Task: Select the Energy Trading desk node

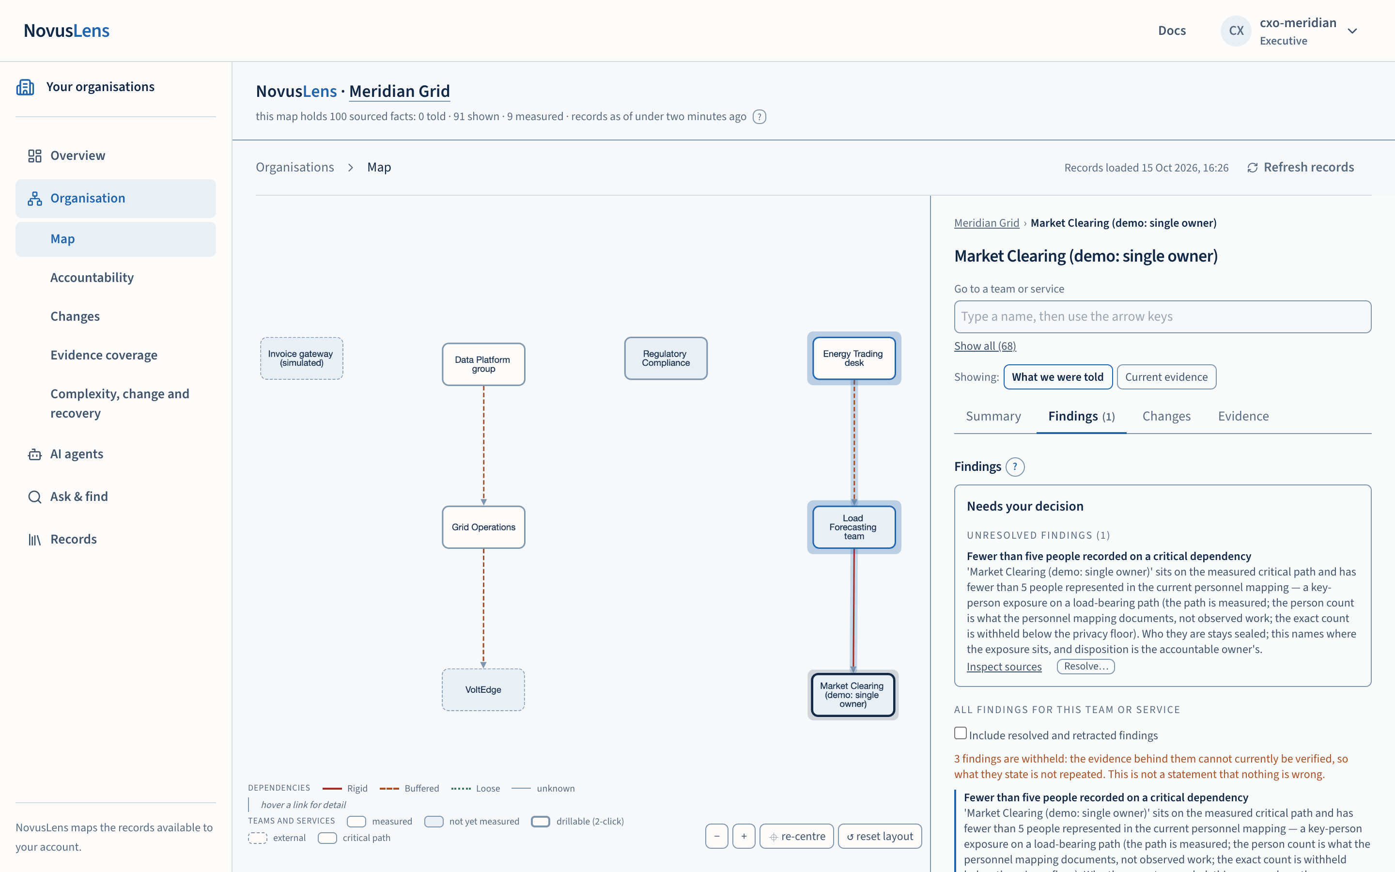Action: pyautogui.click(x=854, y=358)
